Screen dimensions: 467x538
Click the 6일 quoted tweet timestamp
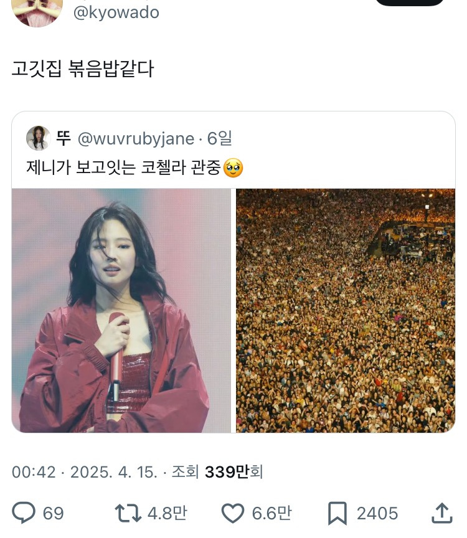tap(220, 139)
